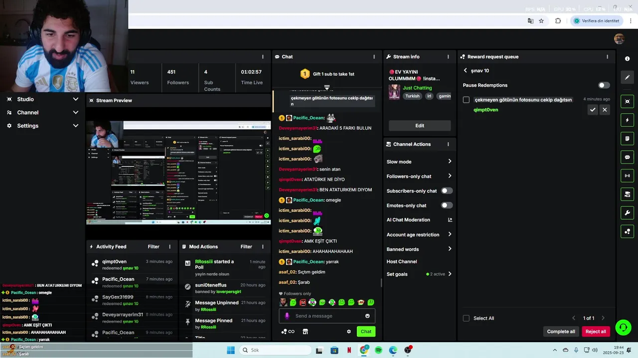Image resolution: width=638 pixels, height=358 pixels.
Task: Open Banned words chevron
Action: point(450,249)
